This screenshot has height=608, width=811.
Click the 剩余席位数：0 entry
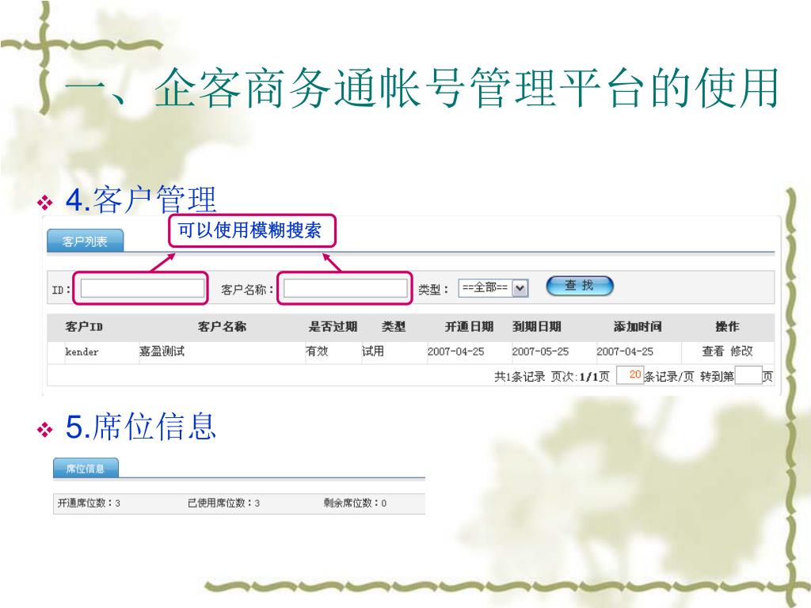tap(355, 503)
